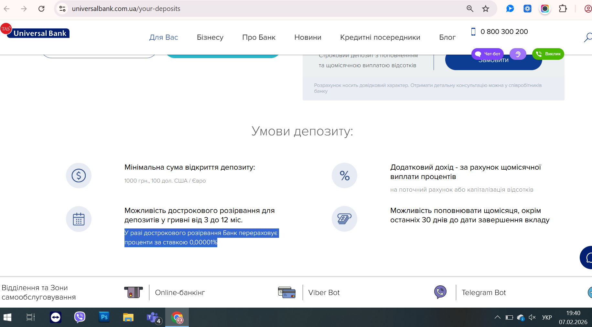
Task: Switch to Chrome in the taskbar
Action: (x=177, y=317)
